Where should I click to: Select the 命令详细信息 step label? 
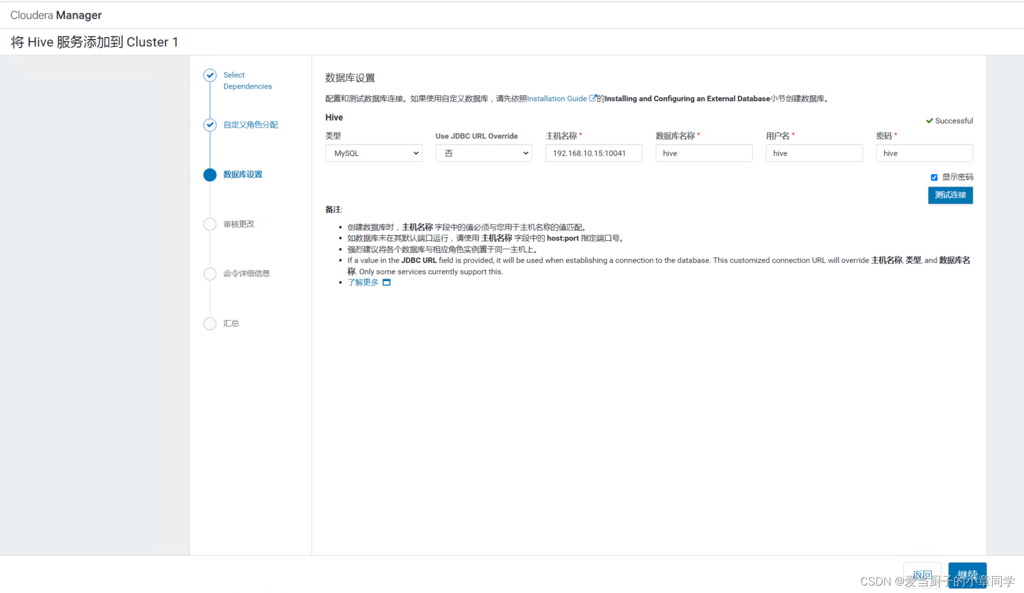pos(247,273)
